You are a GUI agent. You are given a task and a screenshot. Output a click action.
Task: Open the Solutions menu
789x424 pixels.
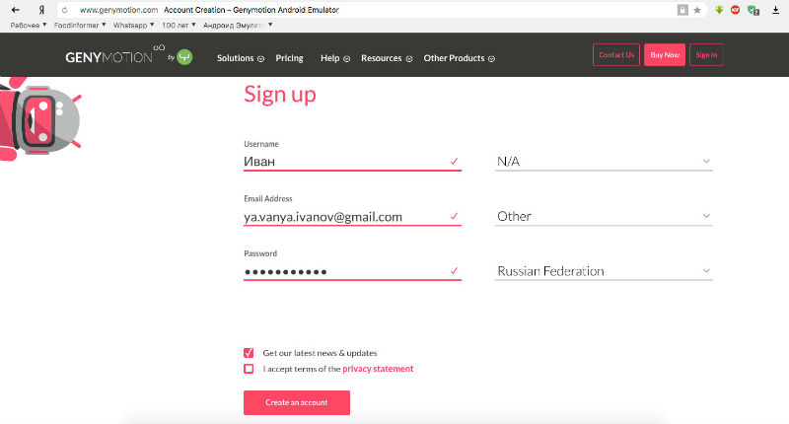tap(240, 58)
